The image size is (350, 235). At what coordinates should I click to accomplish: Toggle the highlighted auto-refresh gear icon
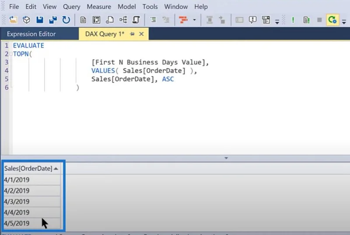tap(332, 20)
